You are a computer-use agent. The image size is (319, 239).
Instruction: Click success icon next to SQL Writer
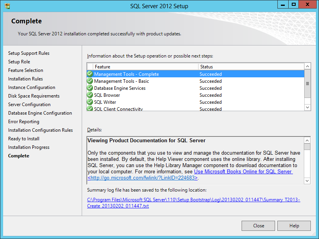point(90,102)
